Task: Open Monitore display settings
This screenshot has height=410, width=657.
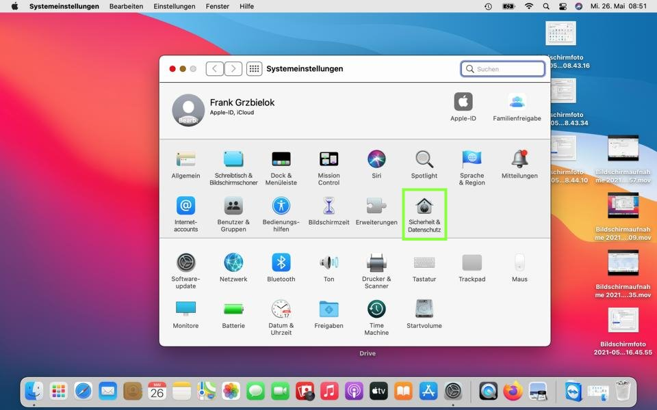Action: pos(185,314)
